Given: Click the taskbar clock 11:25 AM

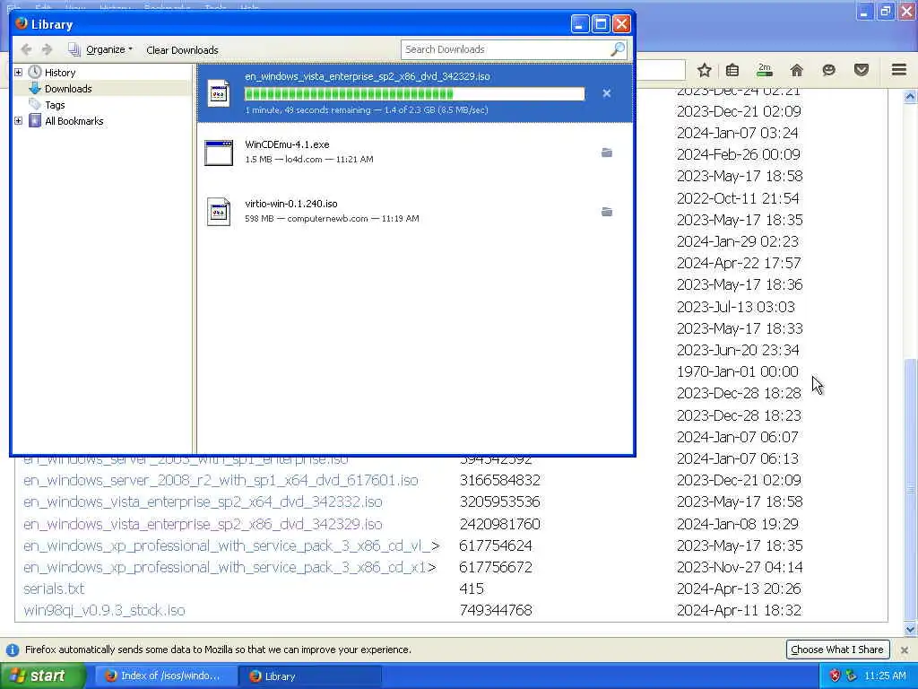Looking at the screenshot, I should click(x=885, y=676).
